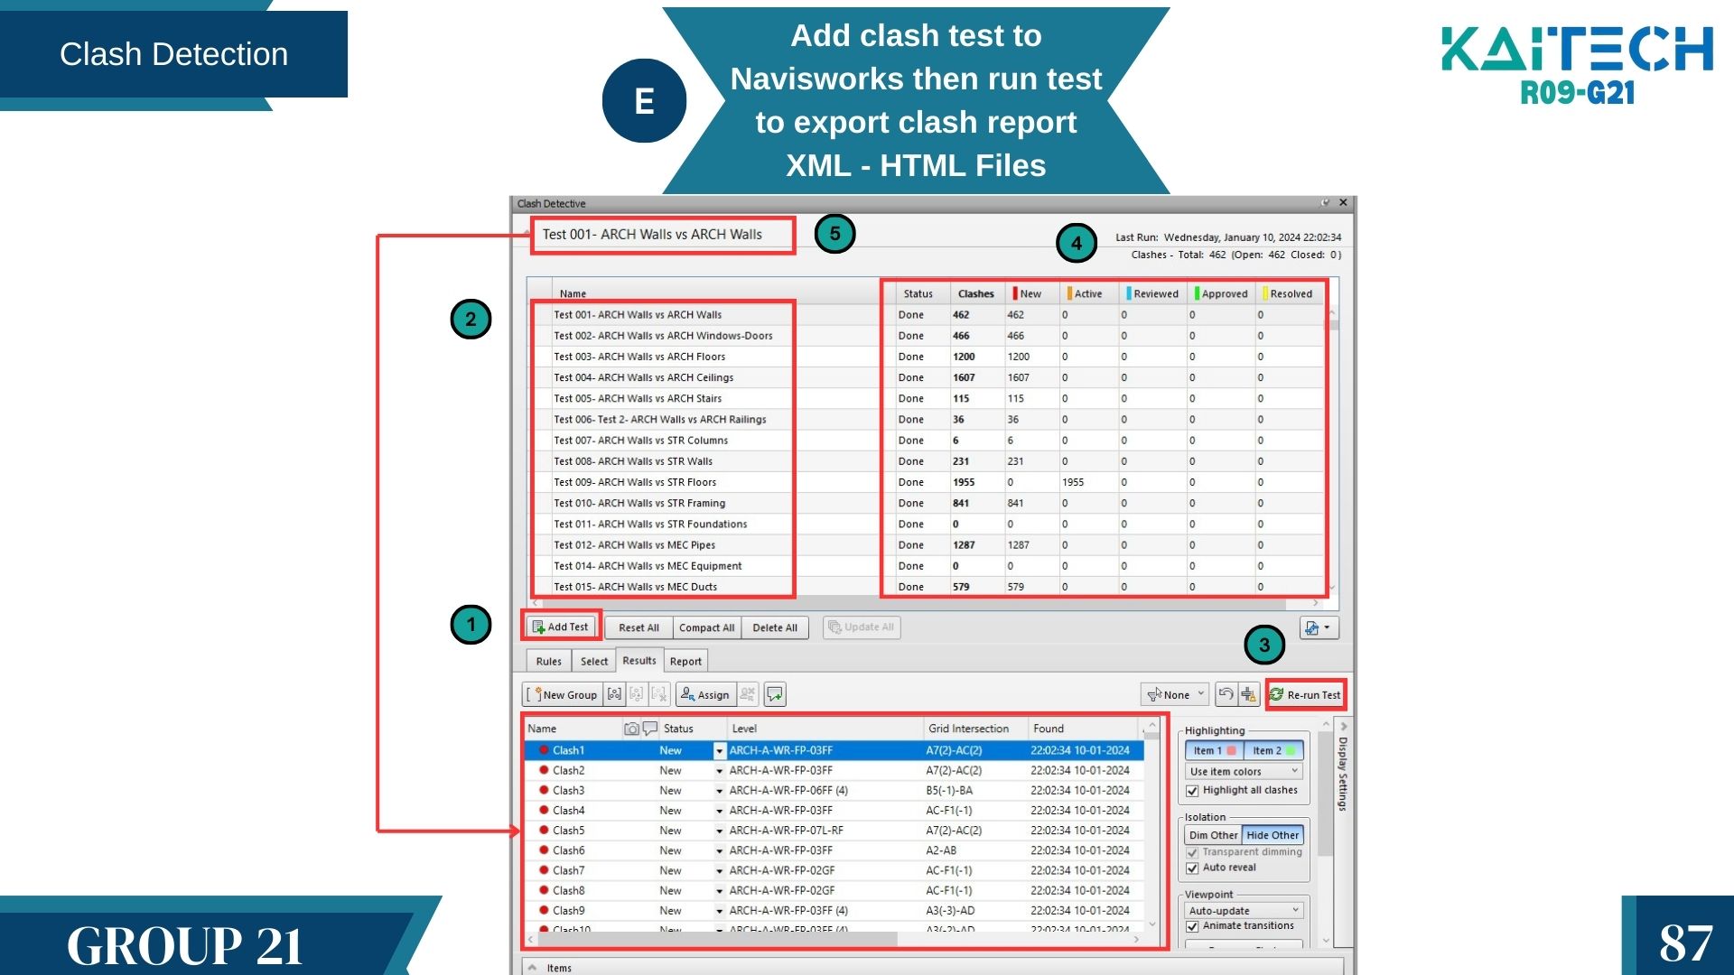Click the Compact All button
The height and width of the screenshot is (975, 1734).
coord(706,627)
